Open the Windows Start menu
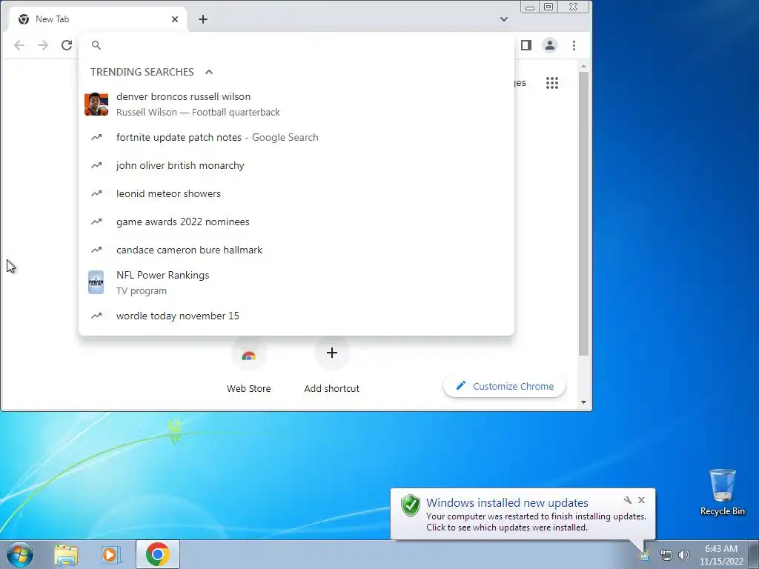The height and width of the screenshot is (569, 759). click(x=20, y=554)
